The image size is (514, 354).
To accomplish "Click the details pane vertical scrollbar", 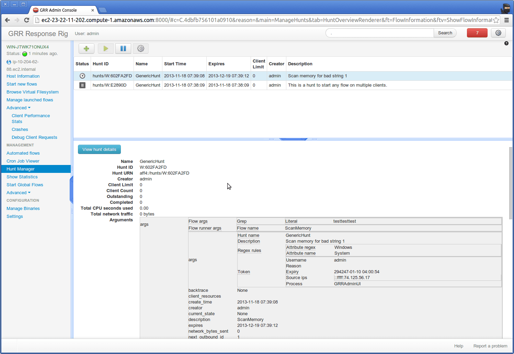I will click(511, 183).
